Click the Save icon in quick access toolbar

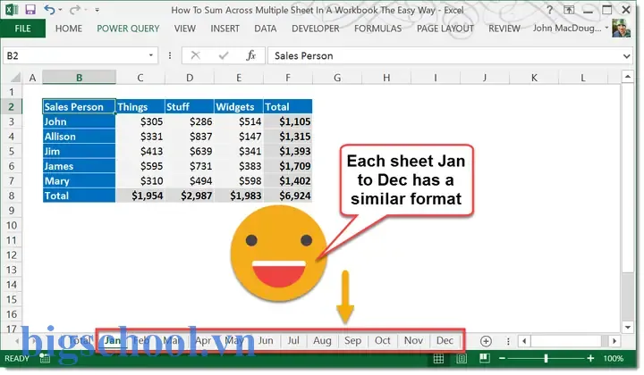click(30, 10)
